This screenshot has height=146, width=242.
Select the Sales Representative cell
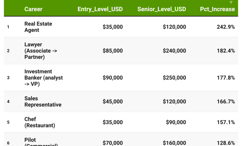(x=43, y=102)
